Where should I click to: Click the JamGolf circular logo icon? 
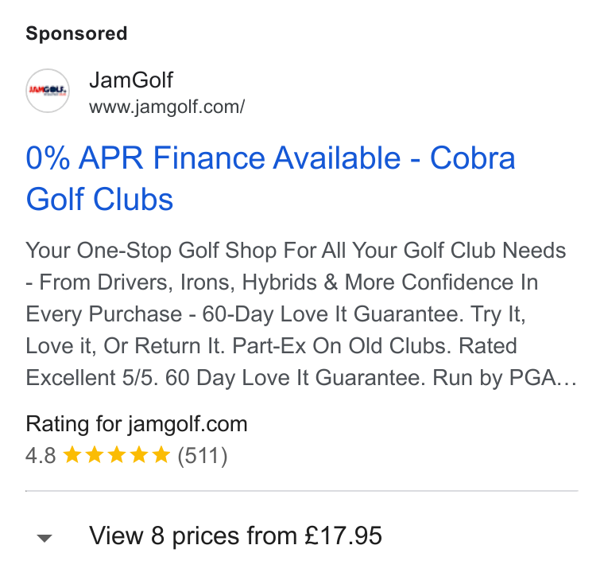[x=48, y=91]
